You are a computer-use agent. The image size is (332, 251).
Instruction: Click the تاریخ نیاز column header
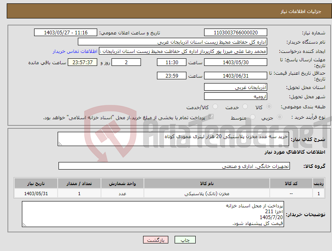[36, 183]
